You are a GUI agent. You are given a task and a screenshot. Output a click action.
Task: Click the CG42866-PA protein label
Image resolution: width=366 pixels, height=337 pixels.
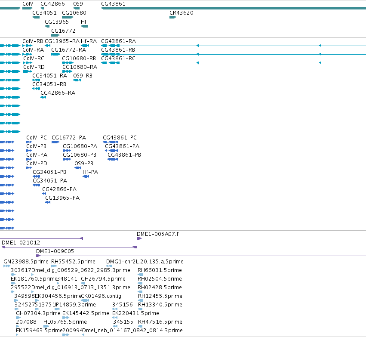59,189
